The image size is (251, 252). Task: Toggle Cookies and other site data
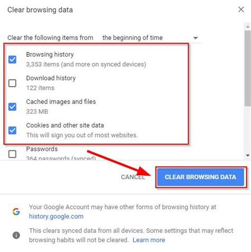[12, 130]
